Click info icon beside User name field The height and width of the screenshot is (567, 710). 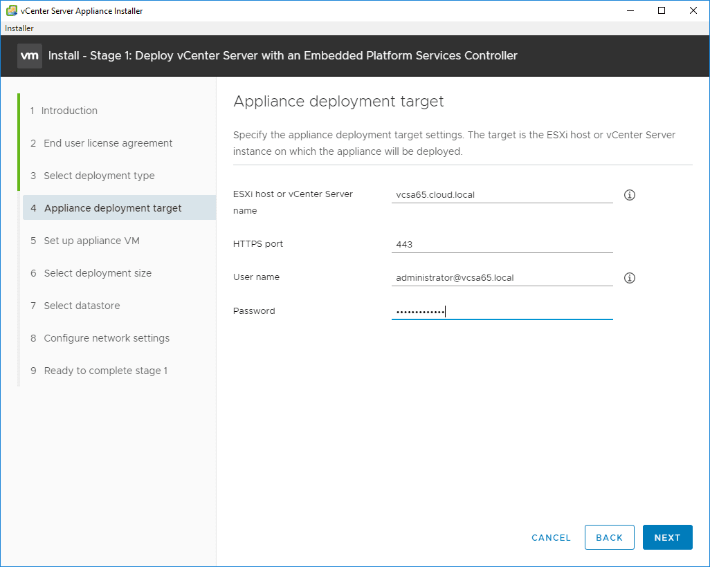630,278
